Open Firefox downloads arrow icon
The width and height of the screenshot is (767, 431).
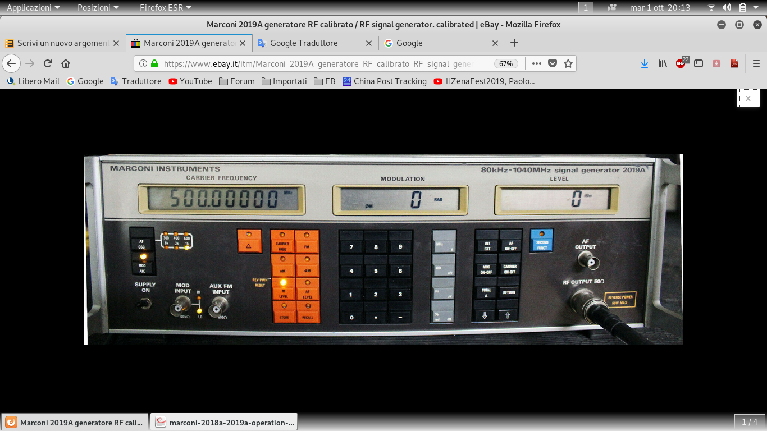(x=645, y=63)
